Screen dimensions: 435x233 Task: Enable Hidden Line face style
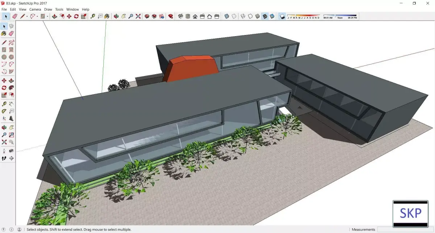coord(250,16)
